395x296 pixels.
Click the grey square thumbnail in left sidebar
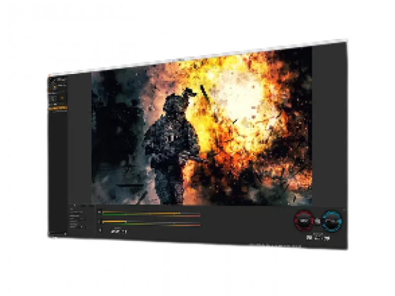tap(53, 98)
